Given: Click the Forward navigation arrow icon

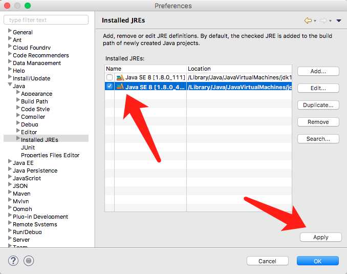Looking at the screenshot, I should [323, 20].
